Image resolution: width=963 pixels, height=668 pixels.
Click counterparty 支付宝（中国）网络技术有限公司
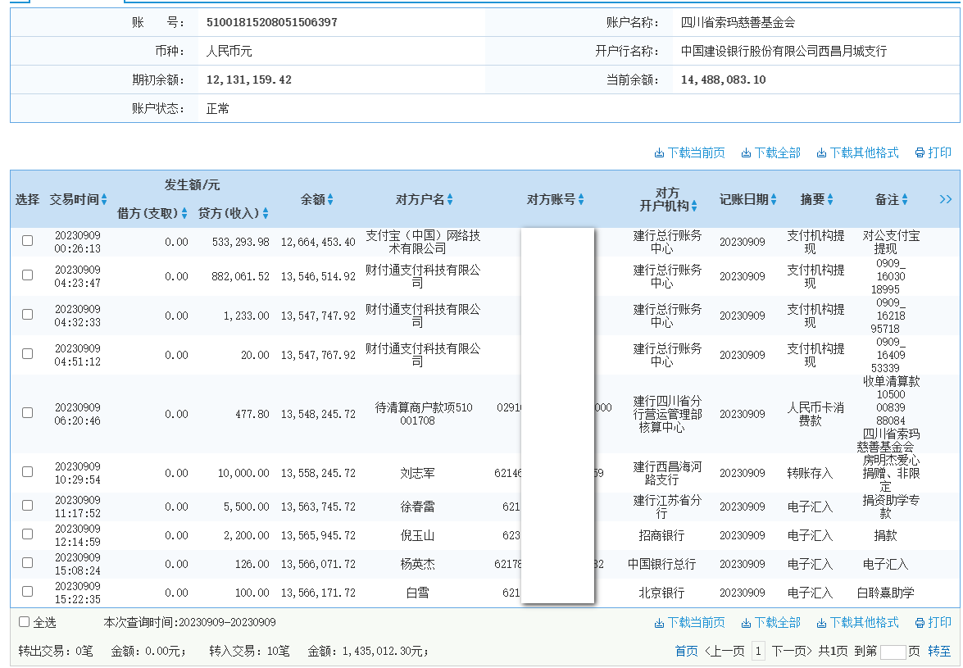tap(423, 242)
